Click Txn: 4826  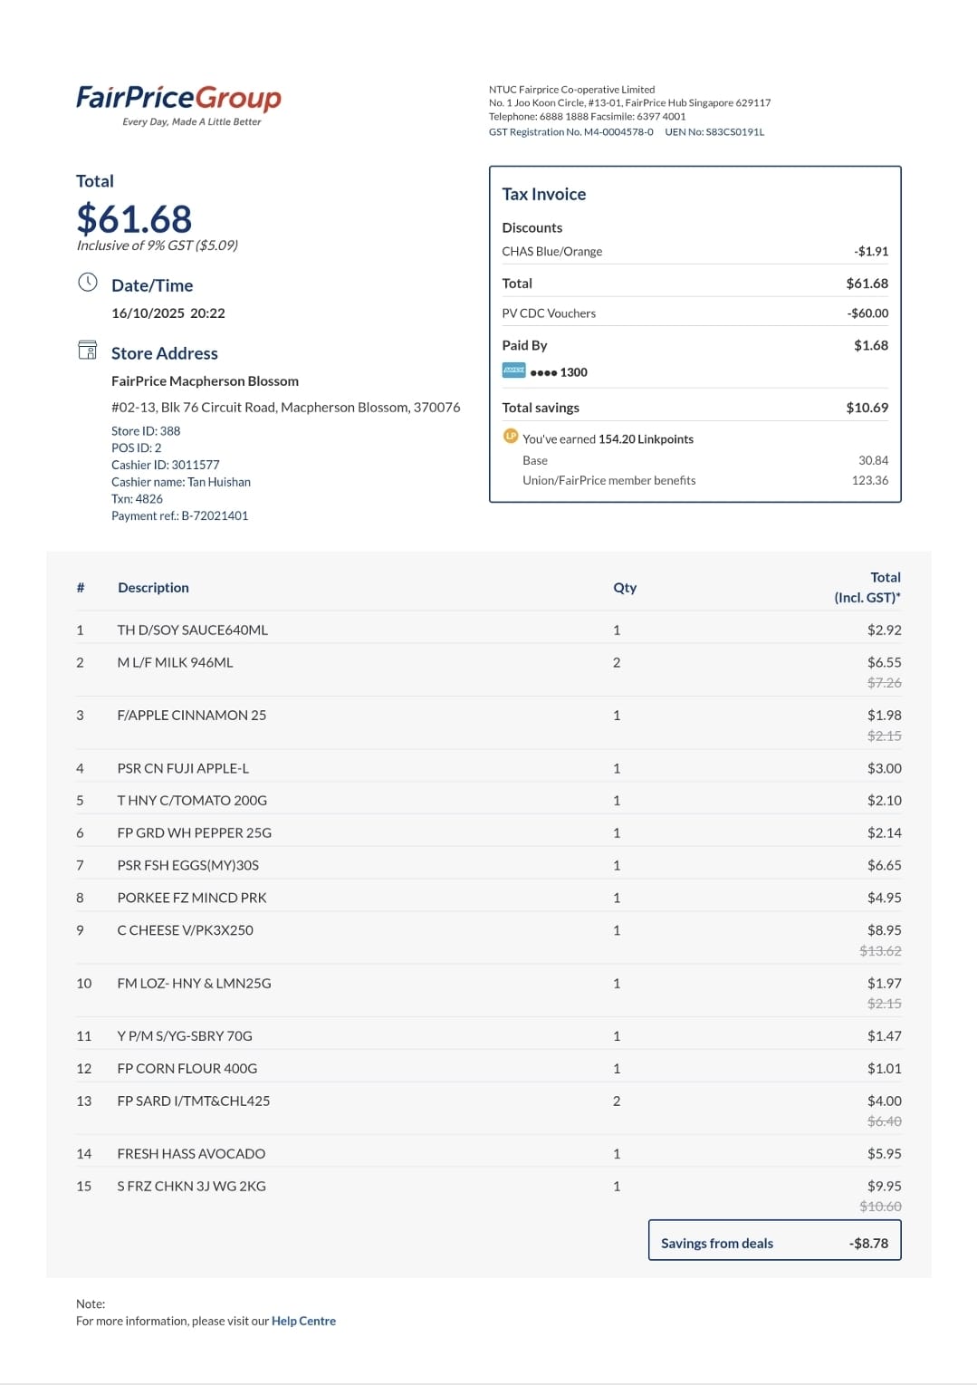pos(138,499)
